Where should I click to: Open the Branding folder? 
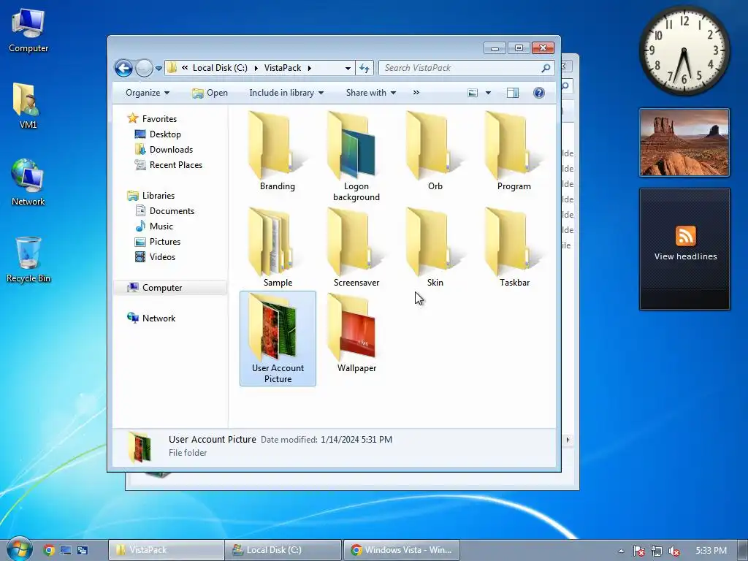coord(277,152)
